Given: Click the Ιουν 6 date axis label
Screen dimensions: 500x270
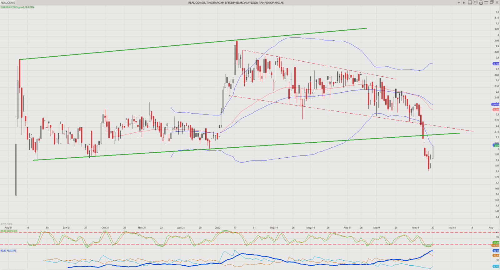Looking at the screenshot, I should point(415,228).
